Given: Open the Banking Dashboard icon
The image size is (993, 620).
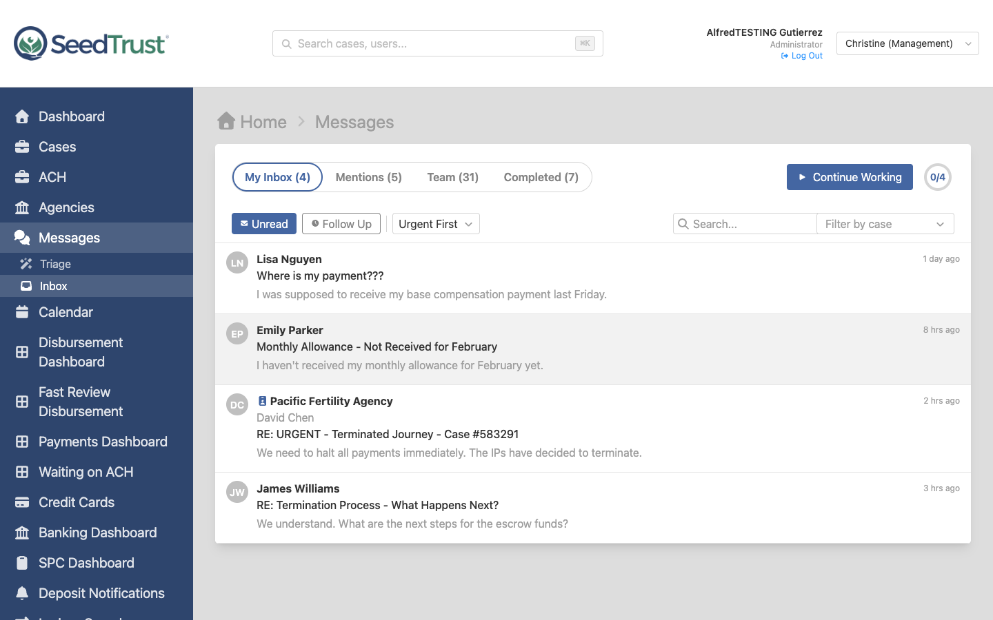Looking at the screenshot, I should point(23,533).
